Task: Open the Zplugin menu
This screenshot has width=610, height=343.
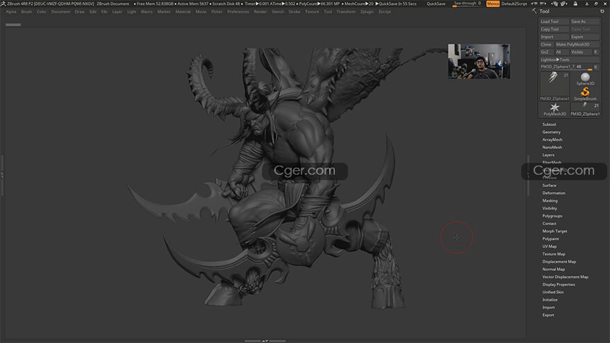Action: point(367,12)
